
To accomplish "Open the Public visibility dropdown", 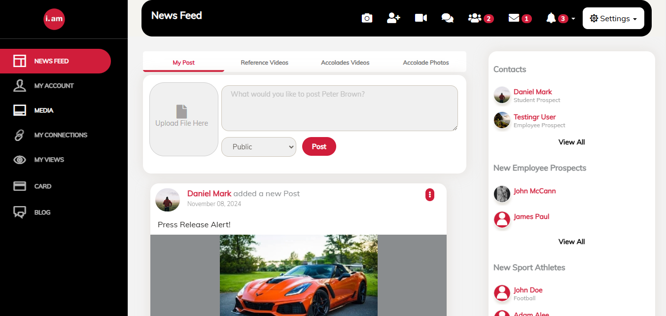I will tap(259, 147).
